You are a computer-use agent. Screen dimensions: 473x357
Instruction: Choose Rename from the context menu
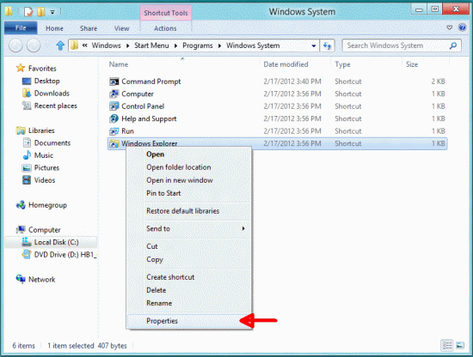click(x=189, y=303)
